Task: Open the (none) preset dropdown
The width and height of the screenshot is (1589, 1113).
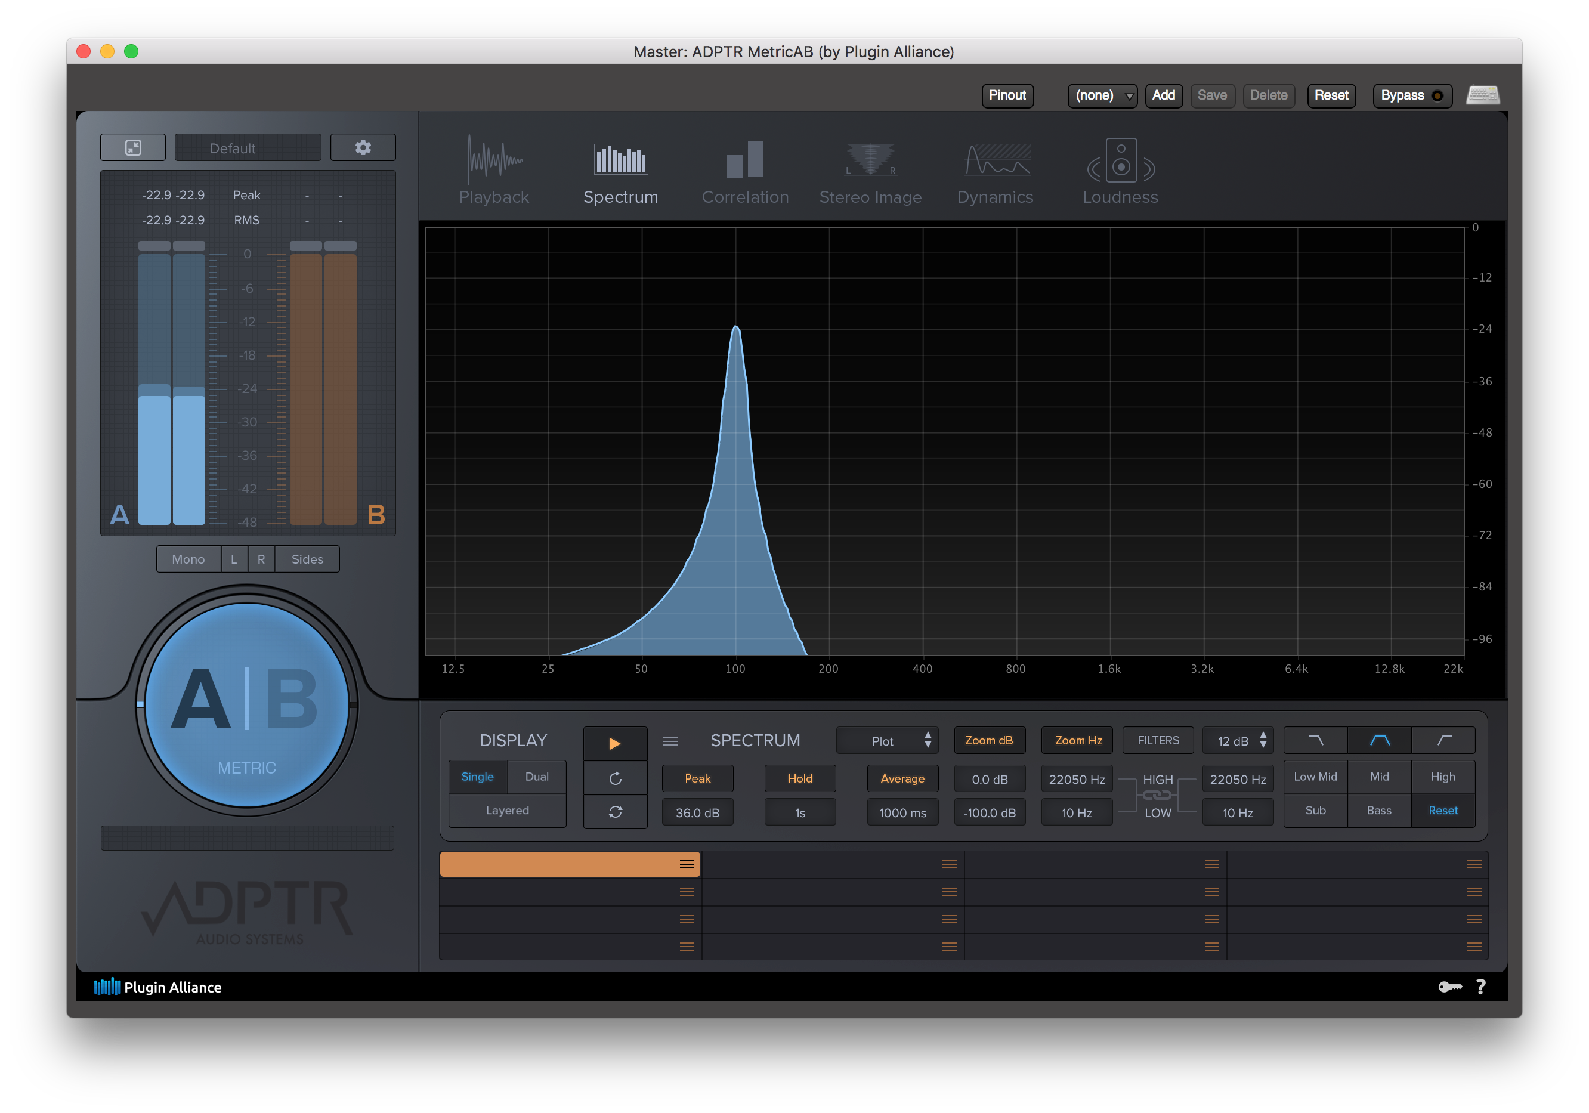Action: (1102, 95)
